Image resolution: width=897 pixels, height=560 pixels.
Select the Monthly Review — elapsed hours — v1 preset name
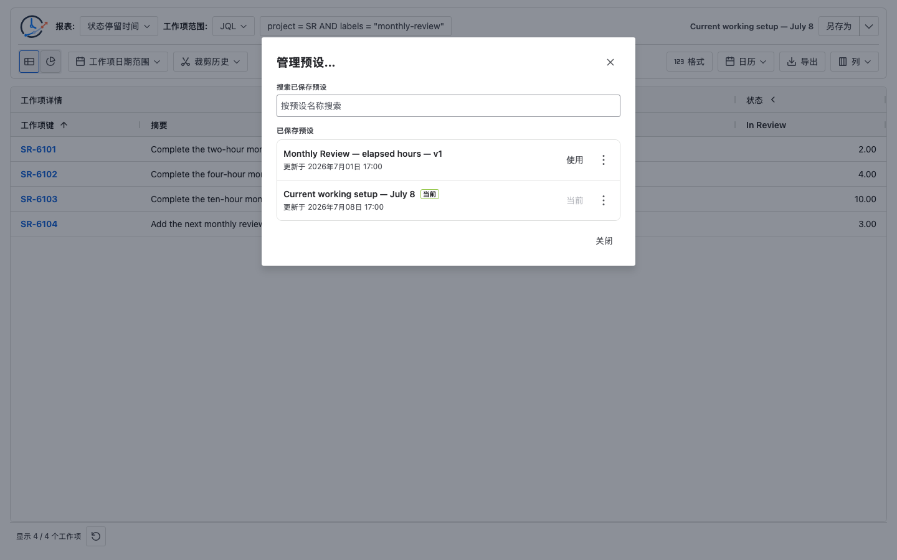[x=363, y=154]
